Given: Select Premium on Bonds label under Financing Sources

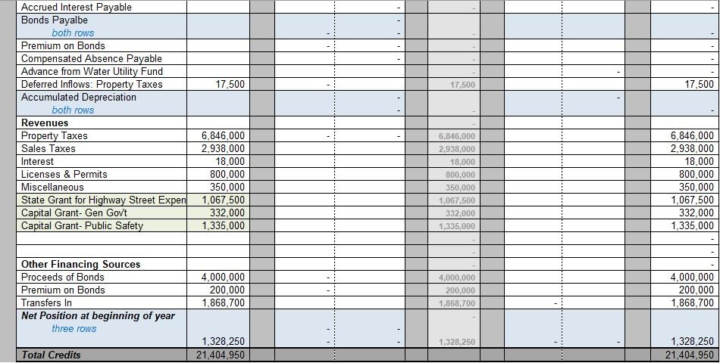Looking at the screenshot, I should point(63,290).
